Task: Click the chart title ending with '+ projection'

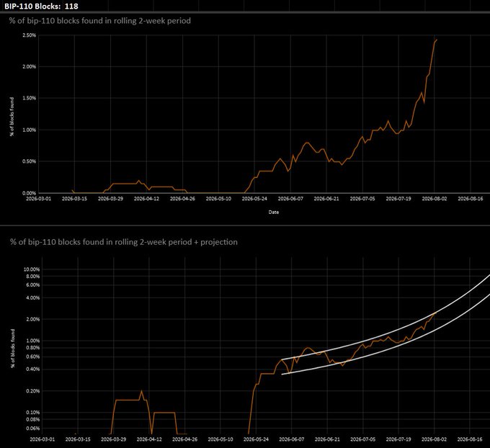Action: click(x=123, y=242)
